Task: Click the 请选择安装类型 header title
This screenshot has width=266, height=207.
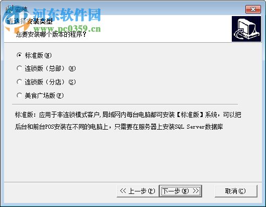Action: coord(30,21)
